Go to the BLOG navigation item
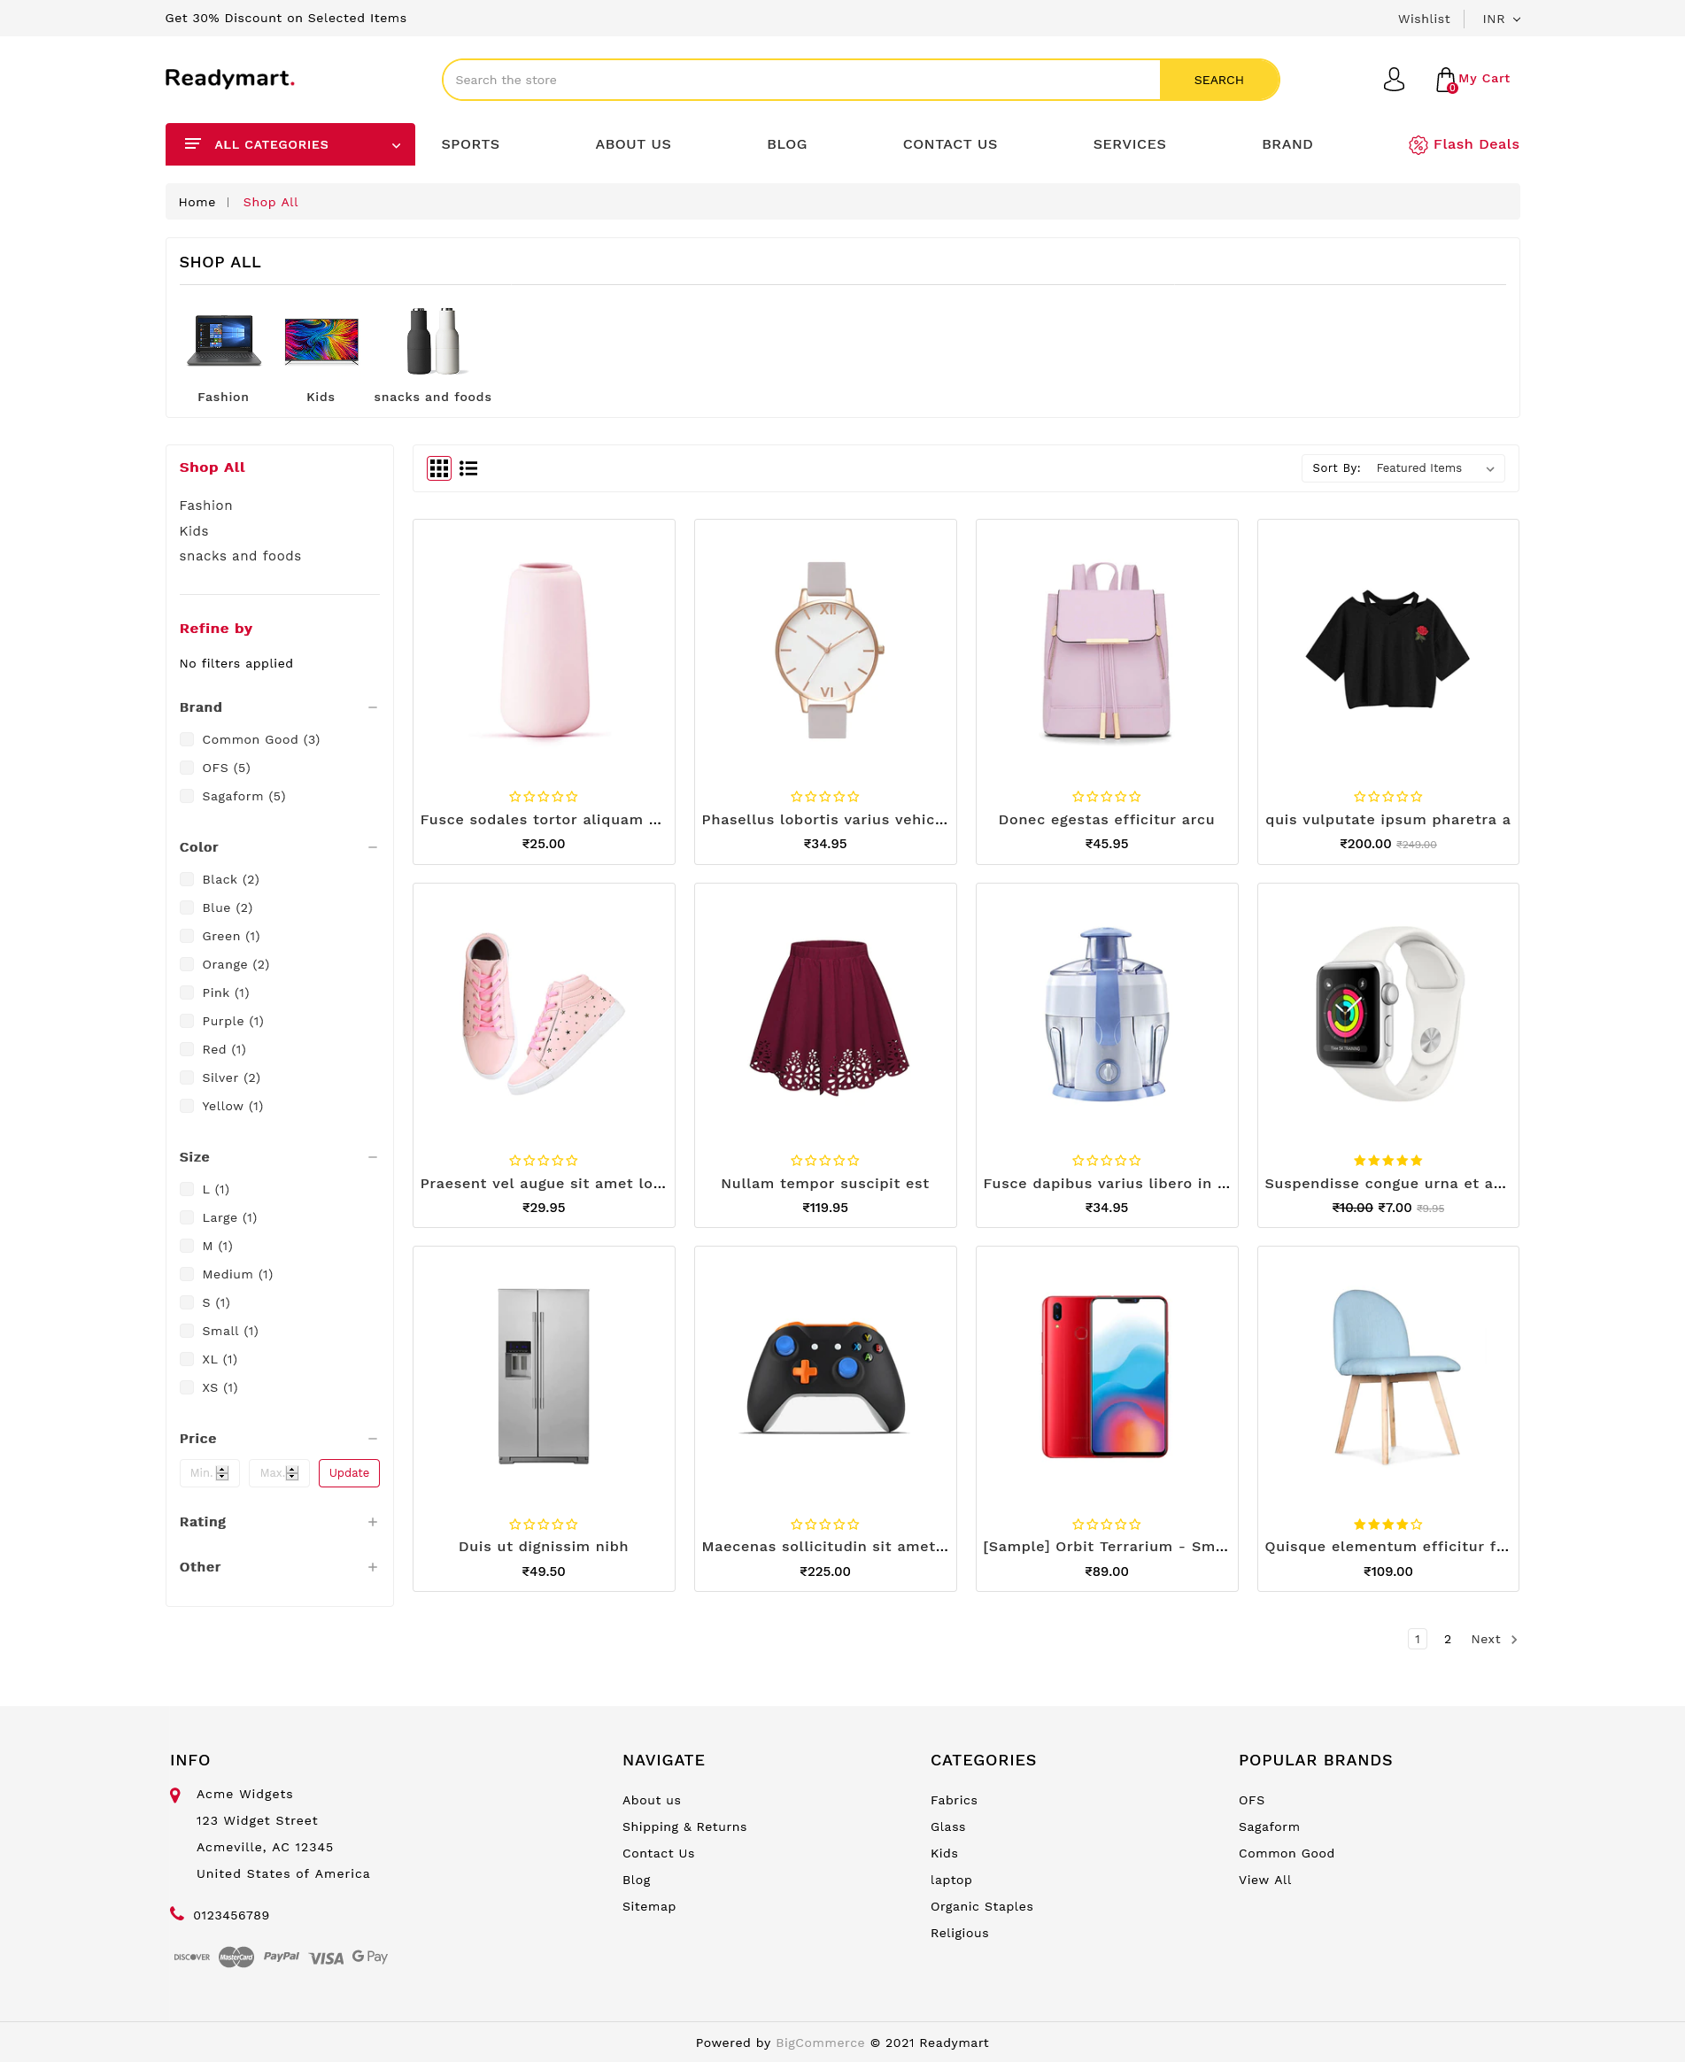The image size is (1685, 2062). click(x=786, y=143)
